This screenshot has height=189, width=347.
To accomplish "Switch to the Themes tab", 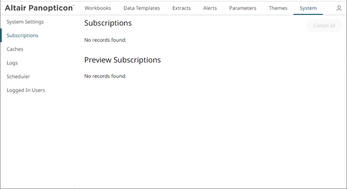I will (278, 8).
